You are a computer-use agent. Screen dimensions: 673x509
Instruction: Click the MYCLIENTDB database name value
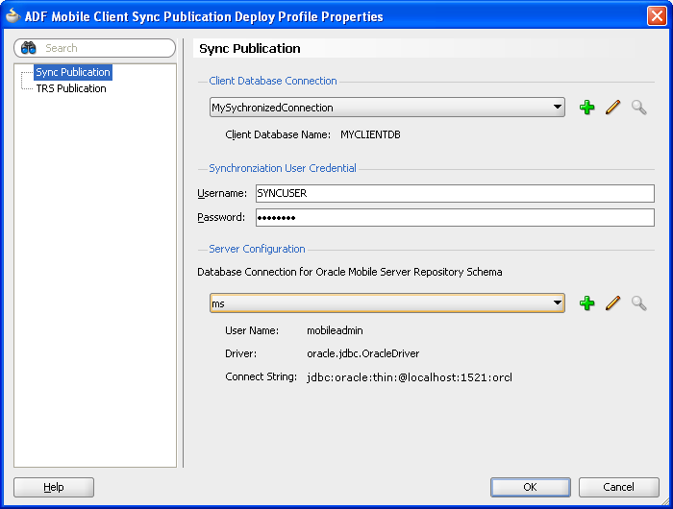click(370, 134)
